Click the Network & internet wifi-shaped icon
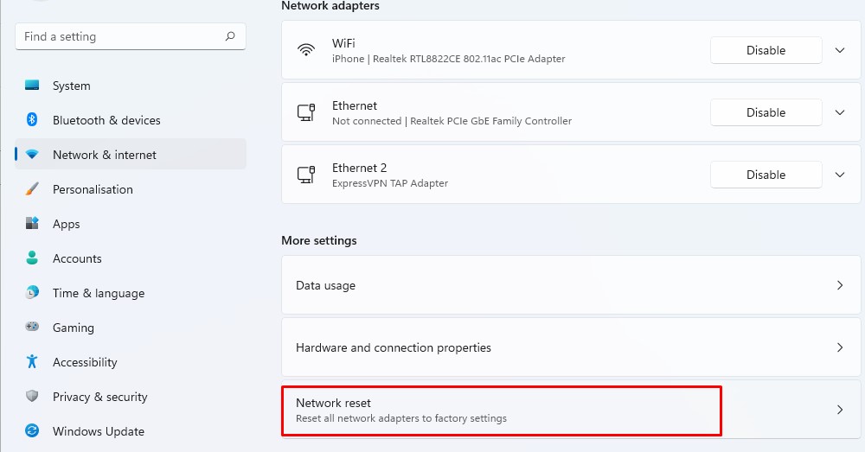The image size is (865, 452). pos(32,155)
